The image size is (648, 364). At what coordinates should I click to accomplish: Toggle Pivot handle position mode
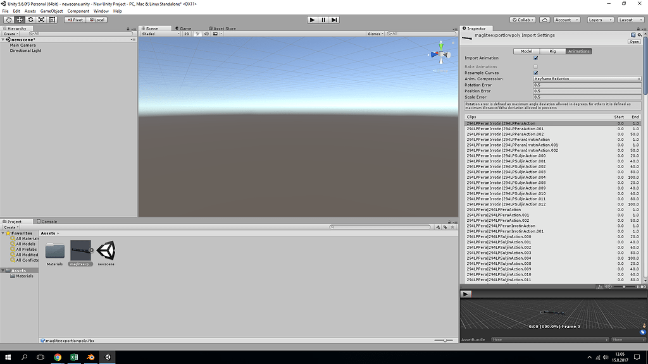[75, 20]
